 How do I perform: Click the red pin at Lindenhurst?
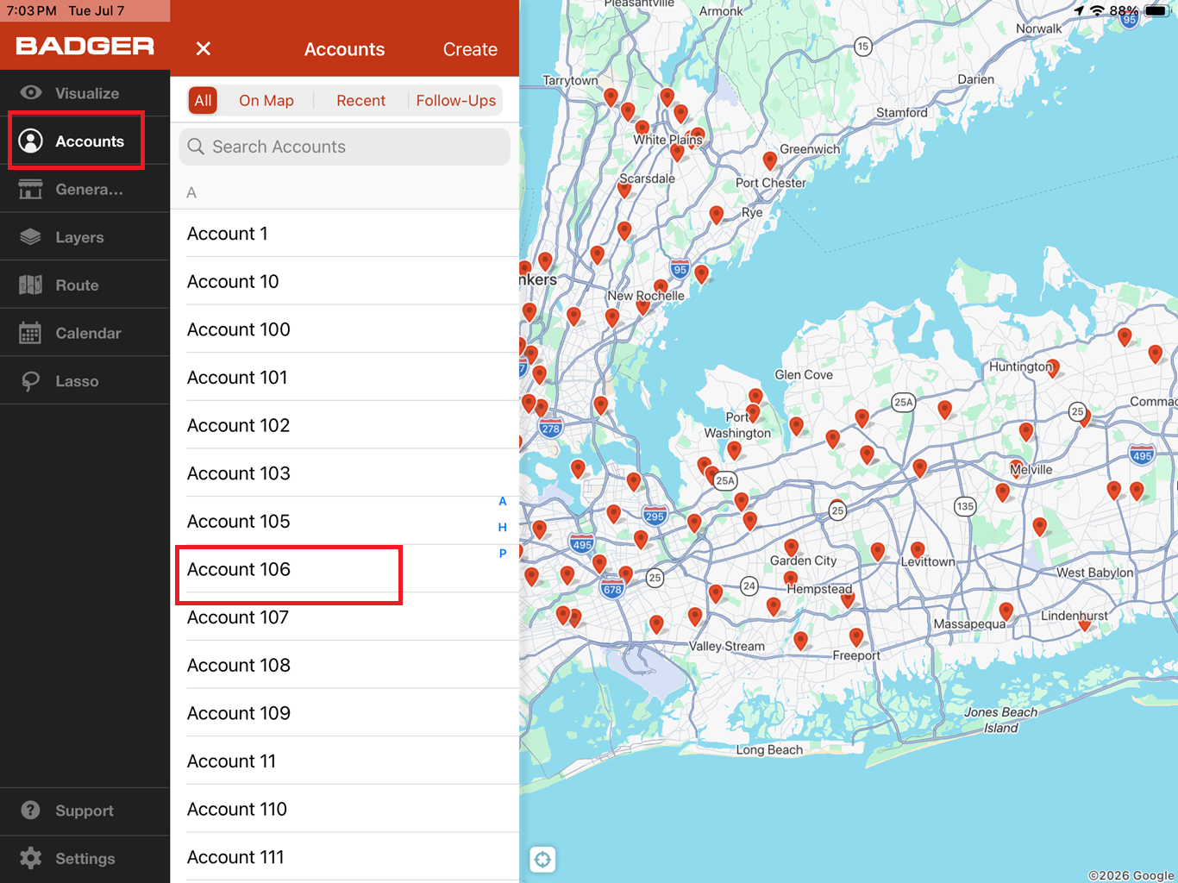[x=1085, y=624]
